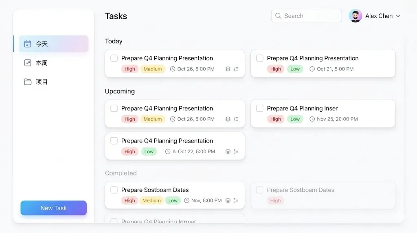
Task: Click green Low tag on Oct 22 task
Action: point(149,152)
